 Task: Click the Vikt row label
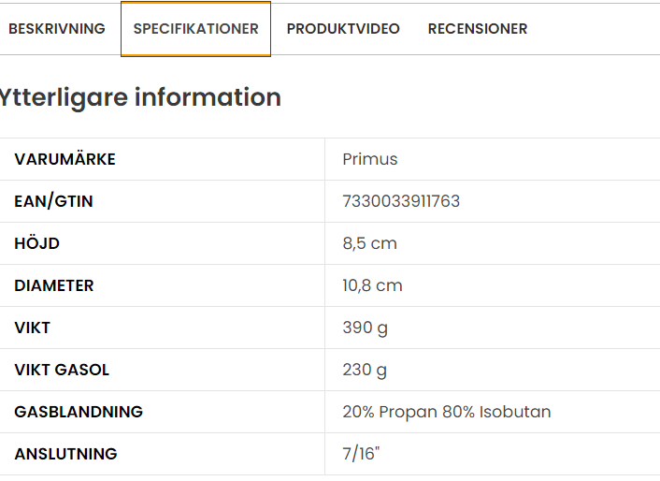pos(33,328)
